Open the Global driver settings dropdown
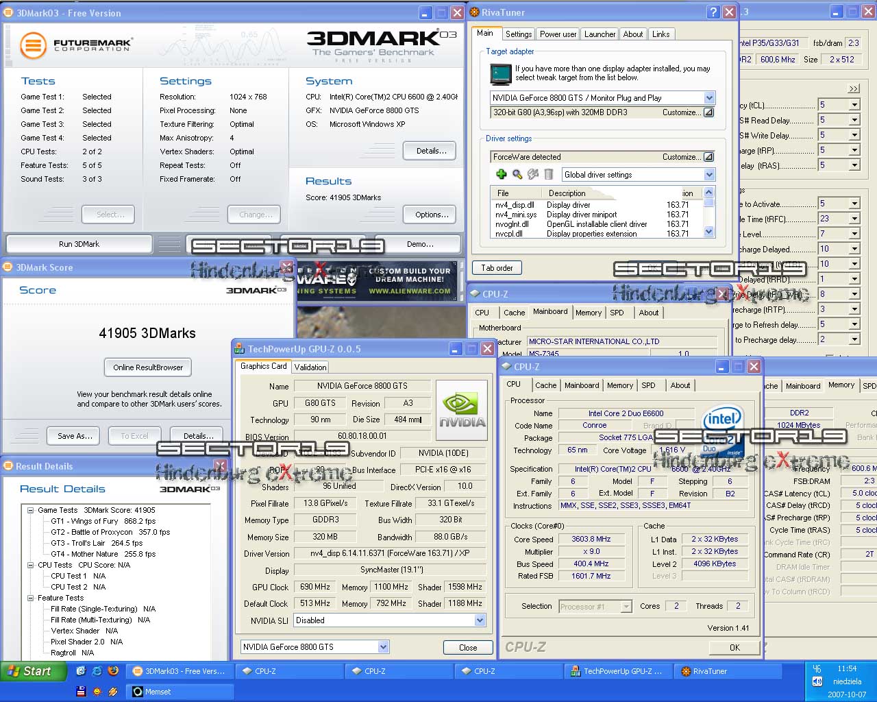877x702 pixels. pos(709,175)
